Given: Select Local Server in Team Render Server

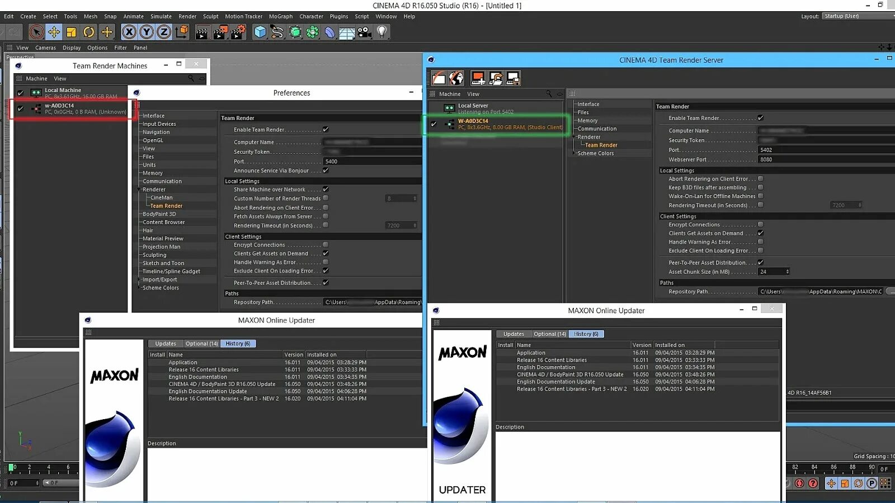Looking at the screenshot, I should pyautogui.click(x=495, y=108).
